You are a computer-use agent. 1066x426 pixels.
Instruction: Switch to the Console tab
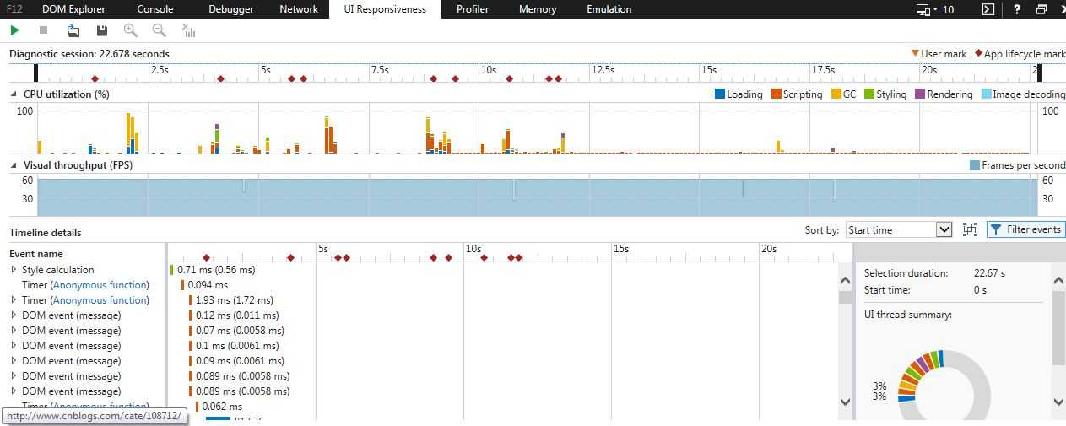(154, 9)
